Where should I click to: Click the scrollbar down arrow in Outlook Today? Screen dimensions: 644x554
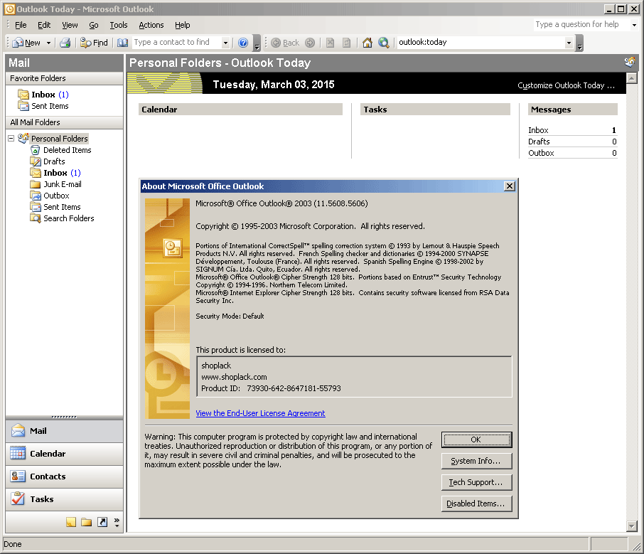(632, 526)
